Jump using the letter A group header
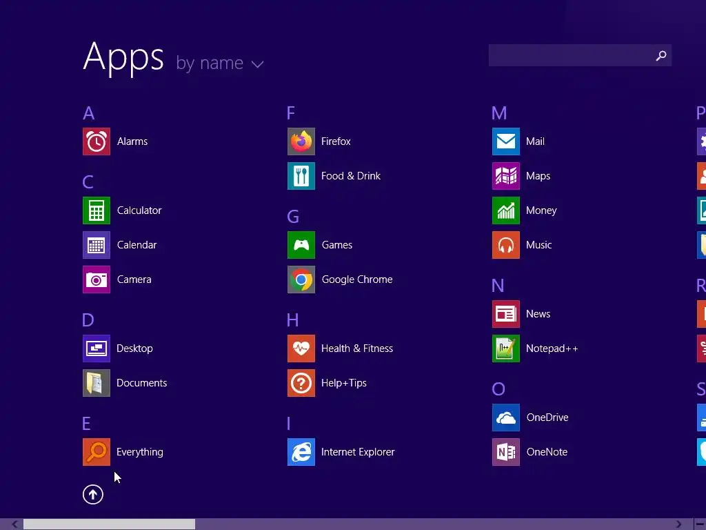 tap(89, 113)
